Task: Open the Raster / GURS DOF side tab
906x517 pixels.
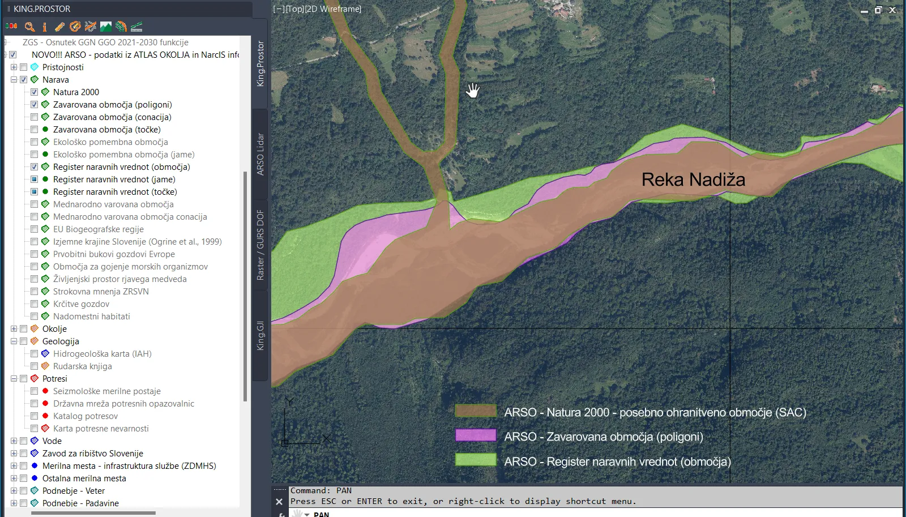Action: click(x=260, y=245)
